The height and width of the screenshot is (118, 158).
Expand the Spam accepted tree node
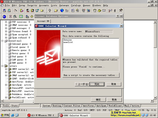[6, 35]
